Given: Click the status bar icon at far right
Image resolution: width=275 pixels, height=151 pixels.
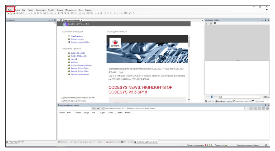Looking at the screenshot, I should click(x=266, y=145).
